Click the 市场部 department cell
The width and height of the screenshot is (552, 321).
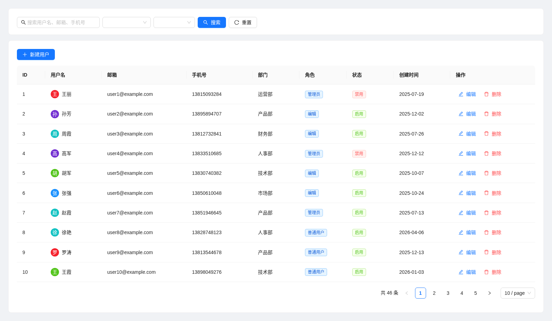pos(265,193)
